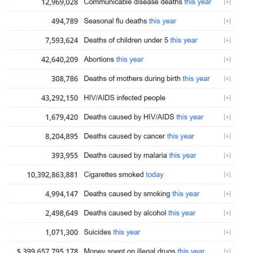Expand the Abortions this year [+] row
Viewport: 253px width, 253px height.
(227, 59)
